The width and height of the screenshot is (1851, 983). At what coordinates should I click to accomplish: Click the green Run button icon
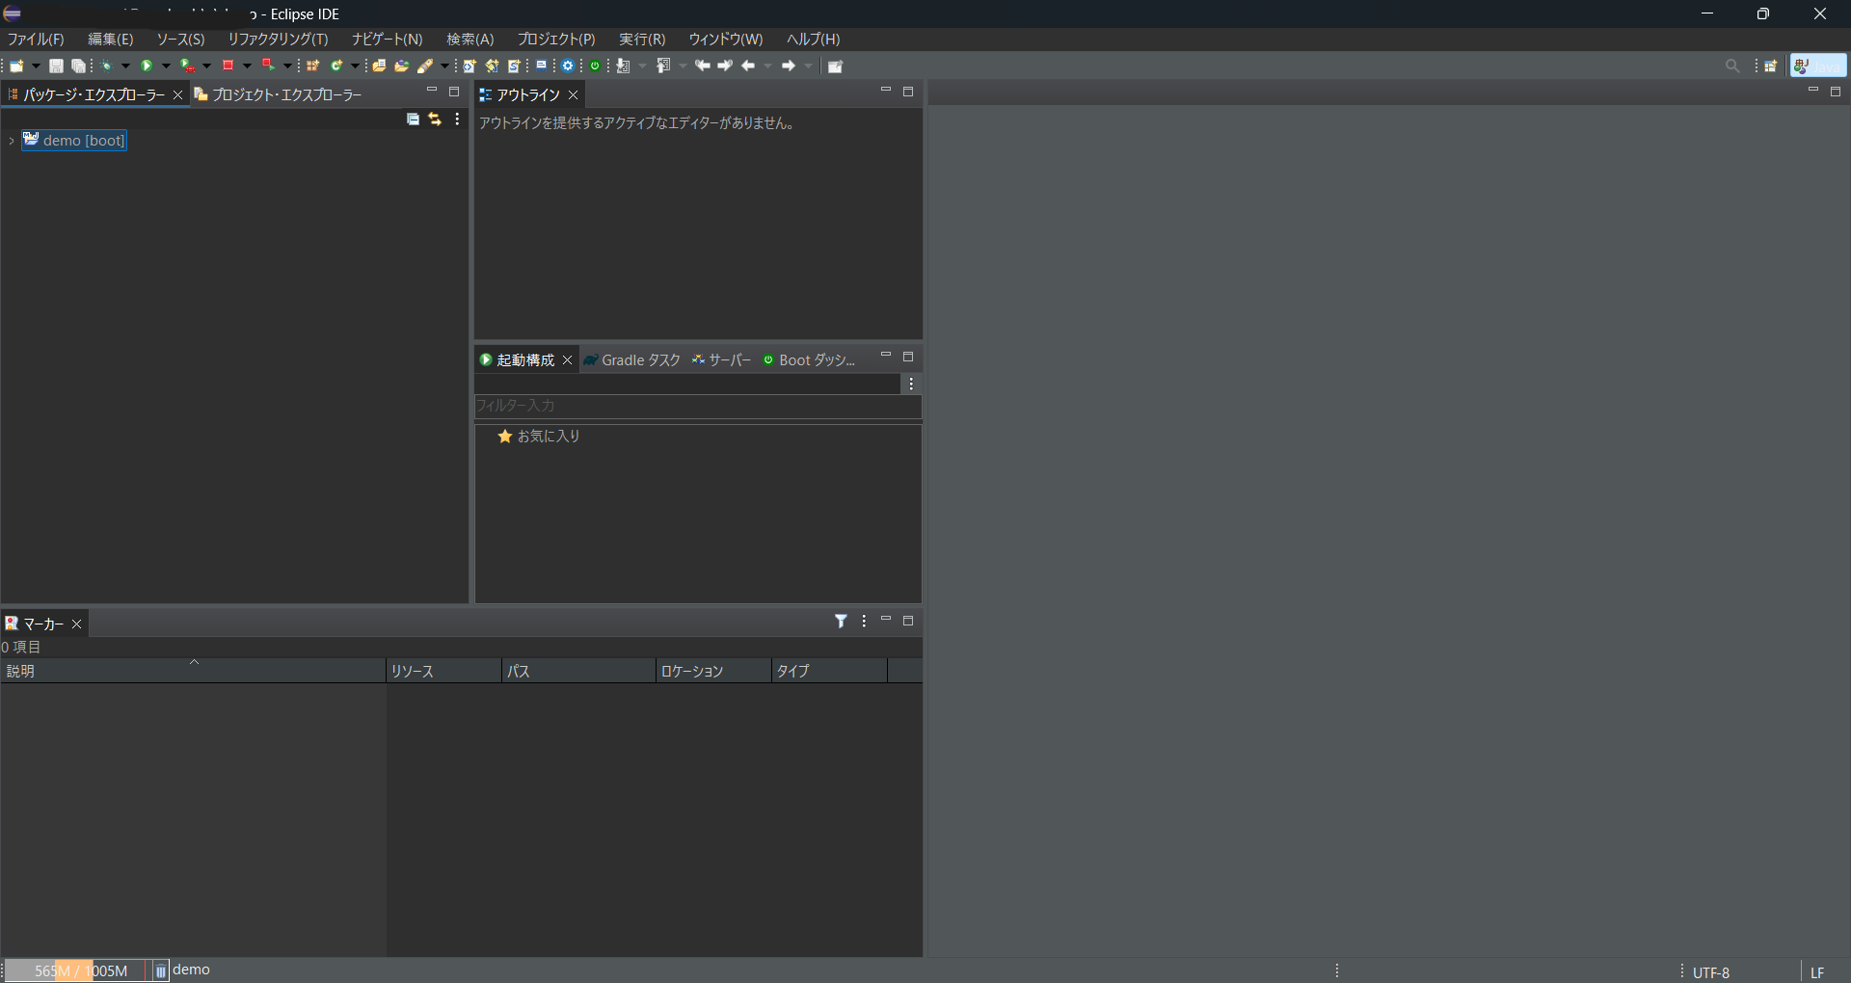coord(148,66)
